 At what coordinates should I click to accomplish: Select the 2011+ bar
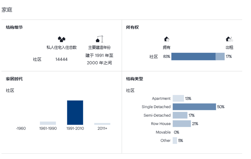coord(102,124)
